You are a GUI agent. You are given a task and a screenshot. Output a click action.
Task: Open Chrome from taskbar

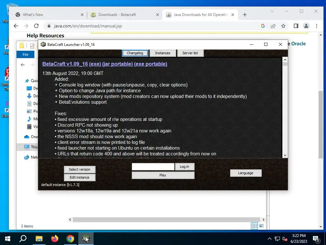point(70,239)
